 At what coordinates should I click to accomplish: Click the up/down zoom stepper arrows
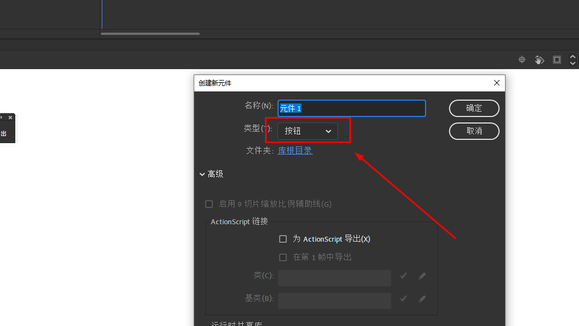click(572, 60)
